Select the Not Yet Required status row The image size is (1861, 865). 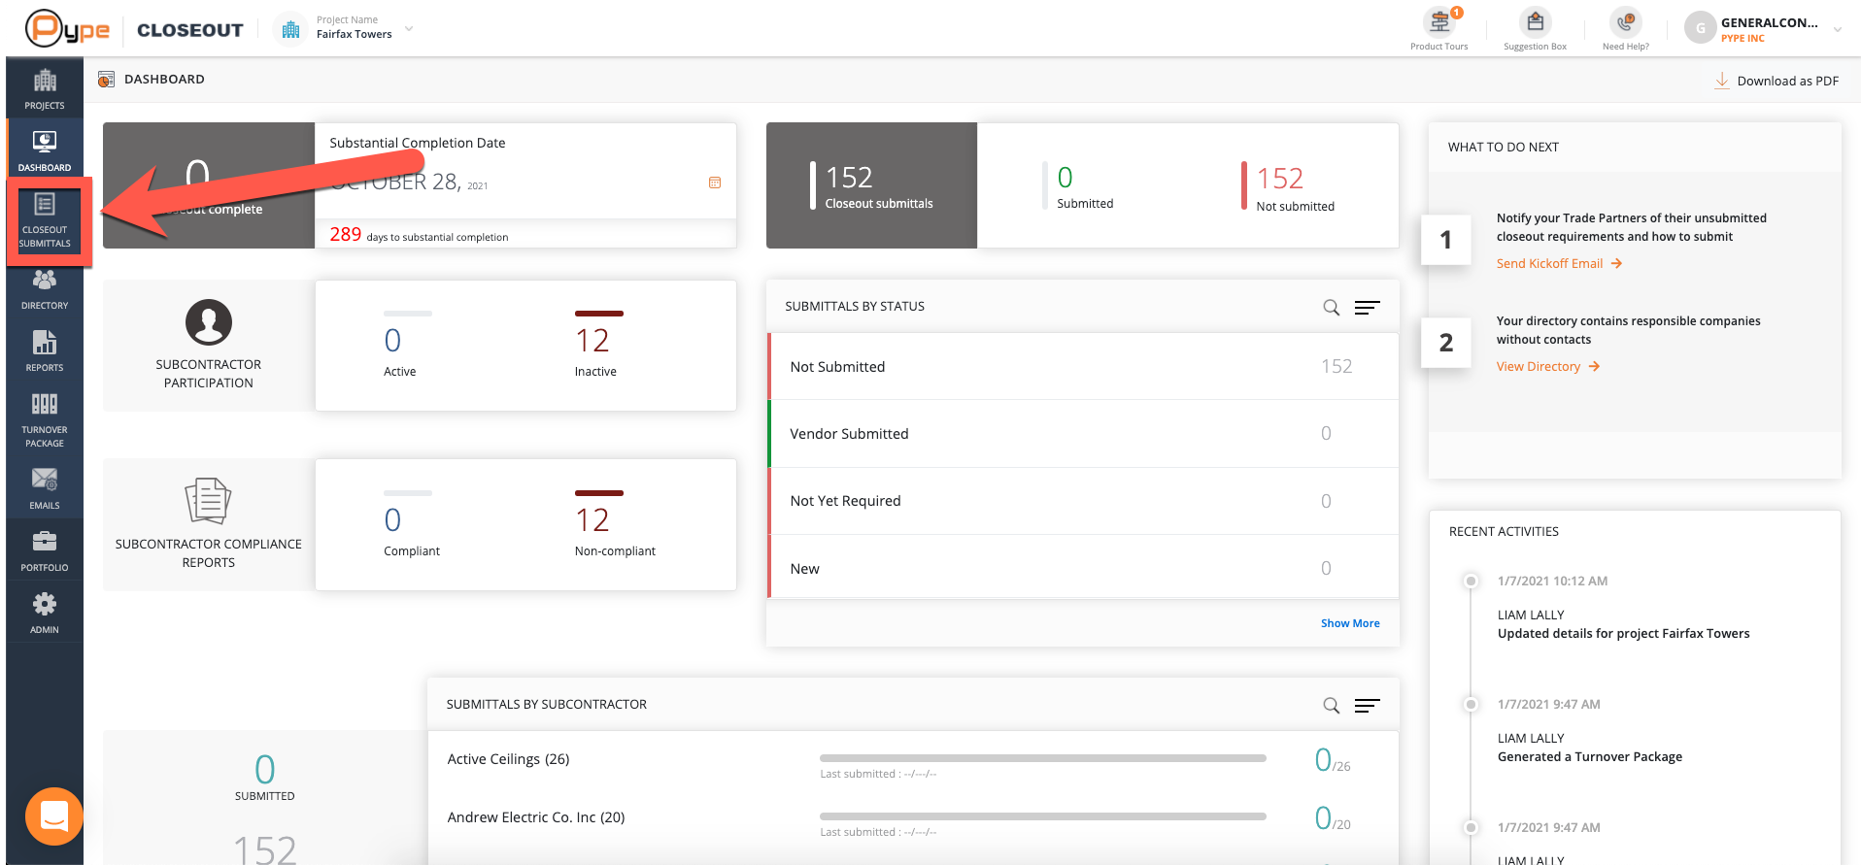1083,501
